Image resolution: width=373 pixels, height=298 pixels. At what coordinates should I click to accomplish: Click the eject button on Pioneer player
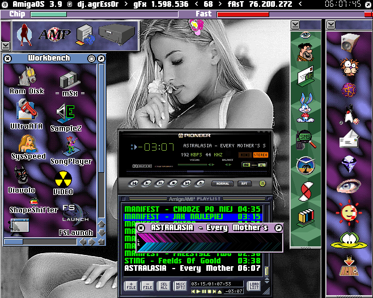point(200,184)
